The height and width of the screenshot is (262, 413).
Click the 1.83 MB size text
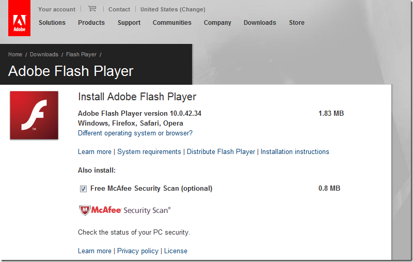pos(331,113)
